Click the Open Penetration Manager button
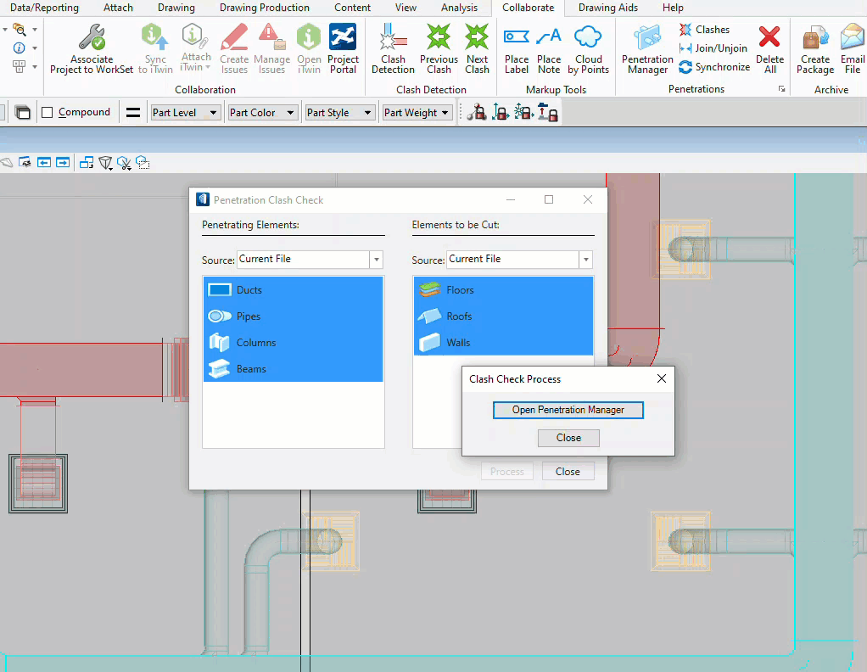867x672 pixels. click(568, 410)
